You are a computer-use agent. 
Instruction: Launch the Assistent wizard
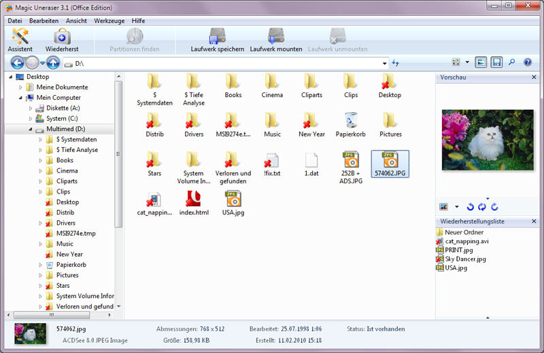[20, 40]
